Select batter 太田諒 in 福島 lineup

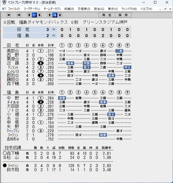coord(13,106)
